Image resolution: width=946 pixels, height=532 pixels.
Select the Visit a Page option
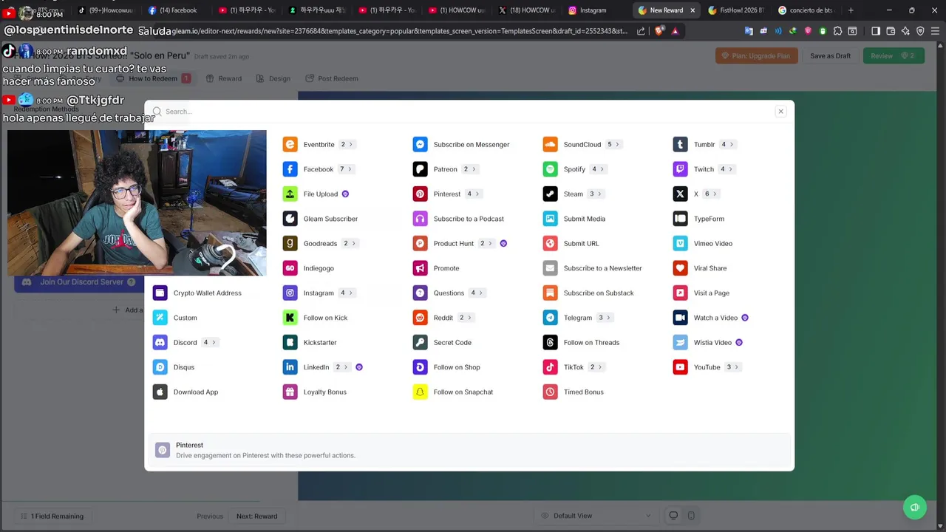701,293
